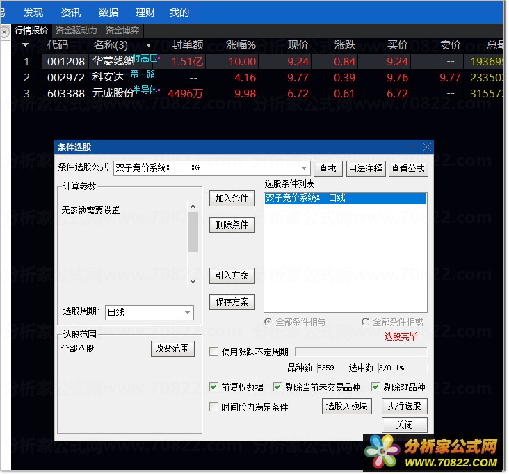509x474 pixels.
Task: Uncheck 前复权数据 option
Action: point(213,386)
